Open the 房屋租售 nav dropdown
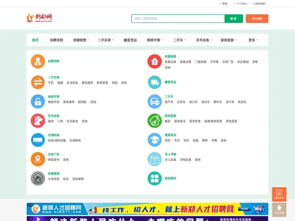 click(x=81, y=40)
